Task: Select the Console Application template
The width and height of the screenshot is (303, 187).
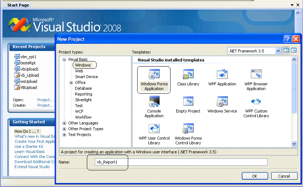Action: click(154, 107)
